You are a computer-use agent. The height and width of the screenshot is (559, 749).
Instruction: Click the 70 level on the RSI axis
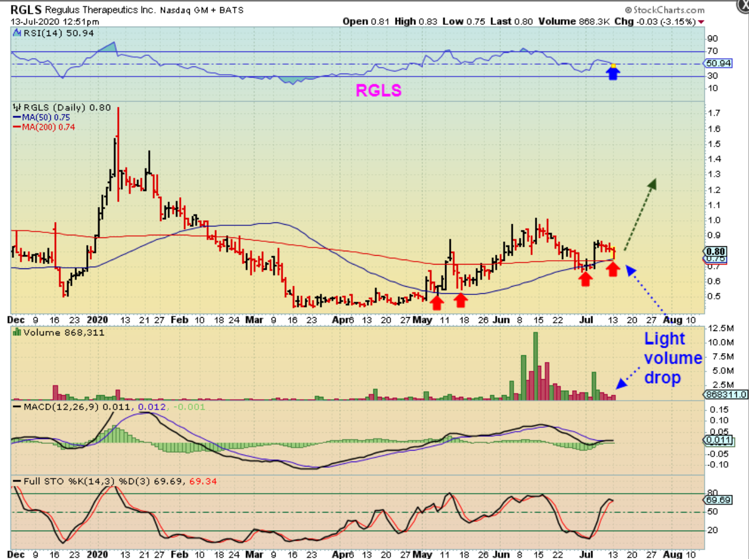(x=712, y=51)
